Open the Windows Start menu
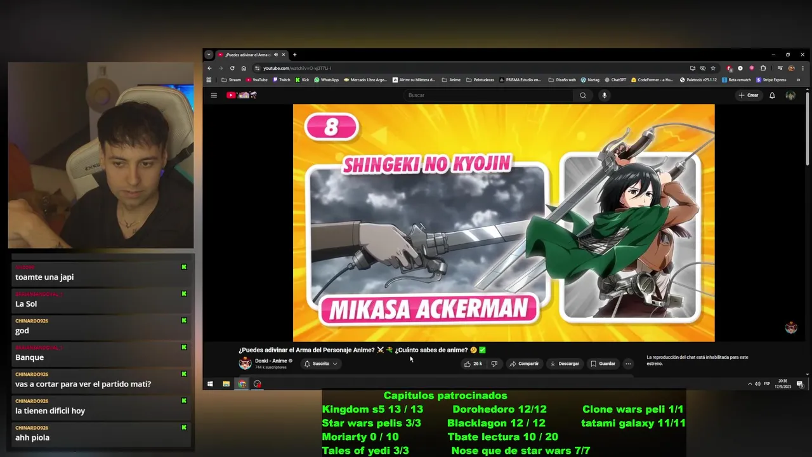Image resolution: width=812 pixels, height=457 pixels. click(x=210, y=384)
